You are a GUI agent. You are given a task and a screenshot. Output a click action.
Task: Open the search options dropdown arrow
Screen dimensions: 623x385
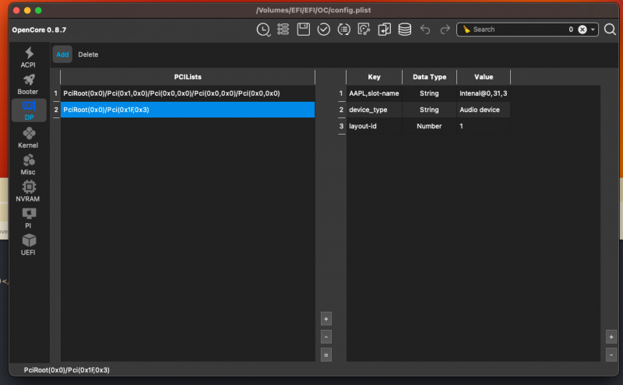593,30
